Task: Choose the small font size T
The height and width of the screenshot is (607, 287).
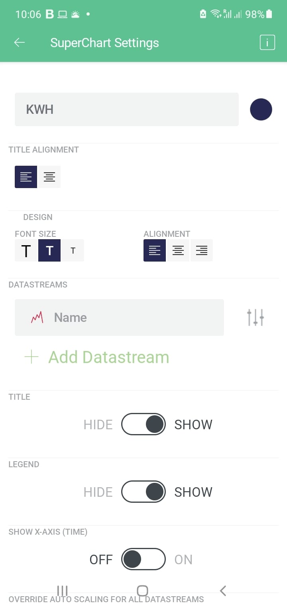Action: (x=73, y=251)
